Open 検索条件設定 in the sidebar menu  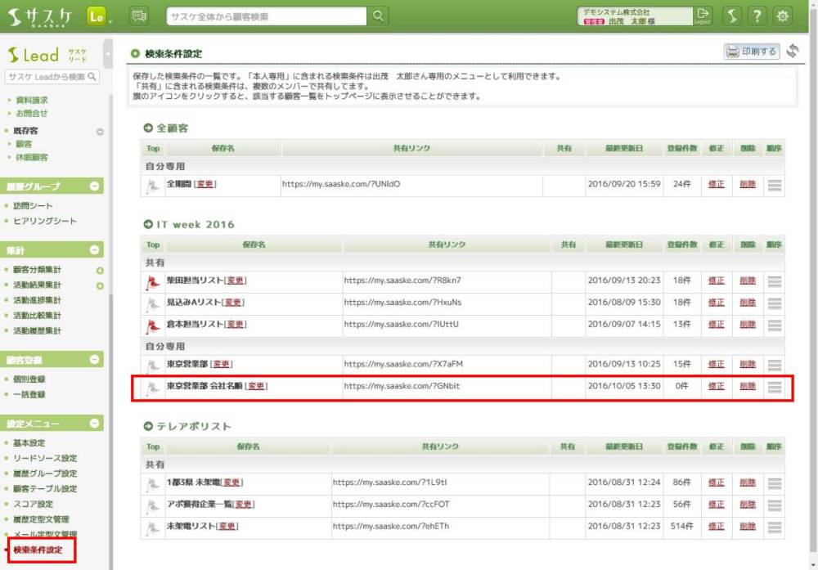point(38,550)
